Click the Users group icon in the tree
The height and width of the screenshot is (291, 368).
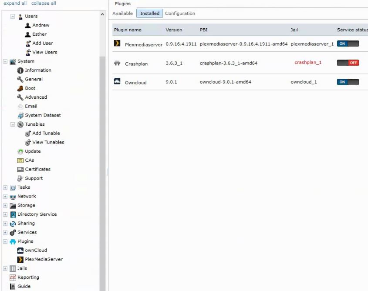click(20, 17)
